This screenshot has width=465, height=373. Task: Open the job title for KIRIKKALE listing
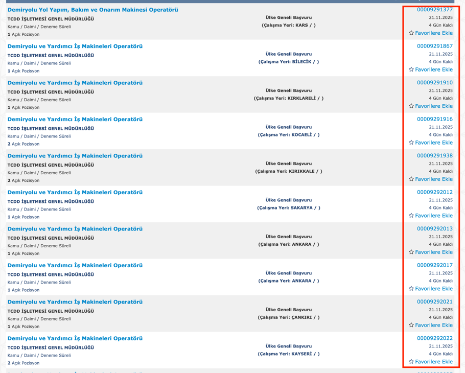75,156
